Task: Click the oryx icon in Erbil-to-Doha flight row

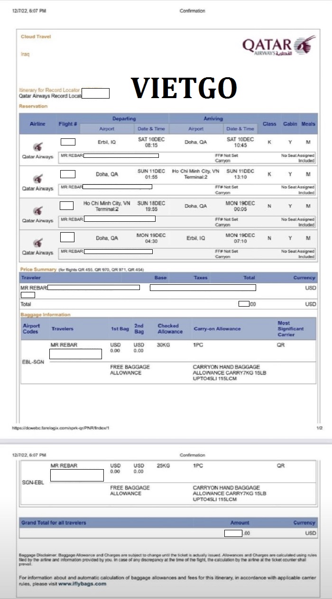Action: click(x=37, y=146)
